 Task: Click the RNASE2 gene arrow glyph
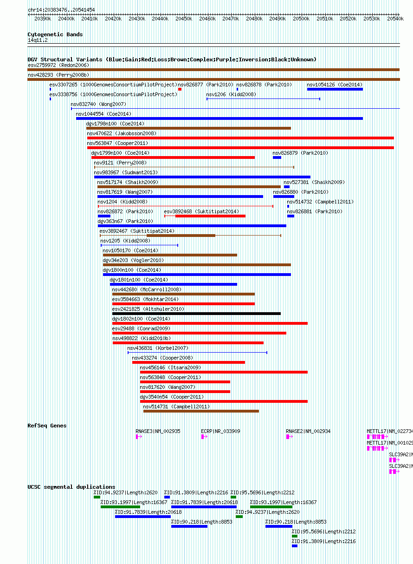point(290,437)
